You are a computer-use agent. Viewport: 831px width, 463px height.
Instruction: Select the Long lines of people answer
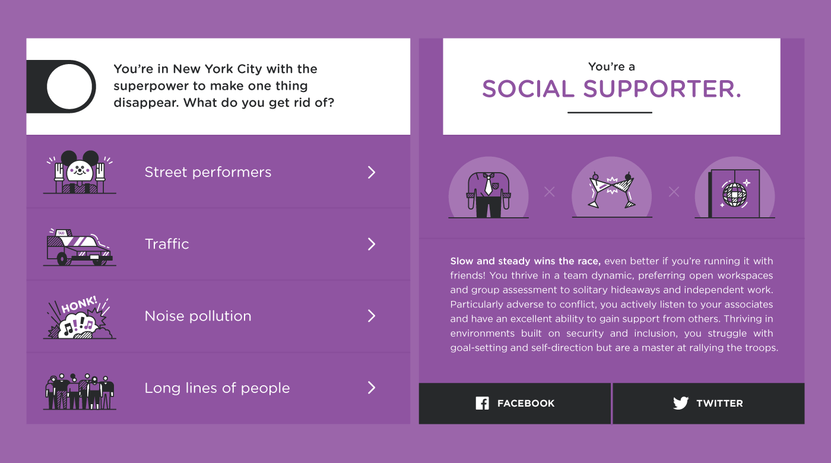tap(218, 388)
